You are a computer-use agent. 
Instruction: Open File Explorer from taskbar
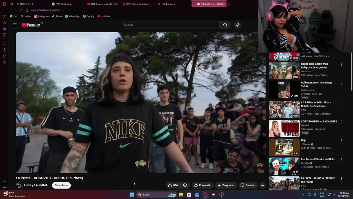(x=181, y=195)
